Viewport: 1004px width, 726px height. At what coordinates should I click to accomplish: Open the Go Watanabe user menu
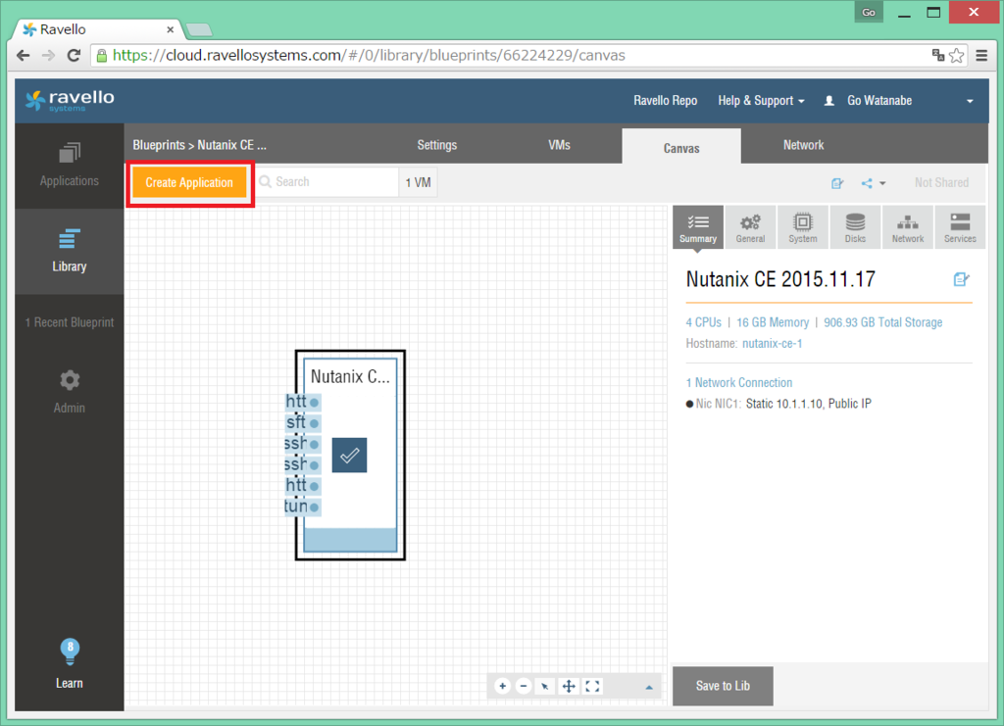(899, 100)
